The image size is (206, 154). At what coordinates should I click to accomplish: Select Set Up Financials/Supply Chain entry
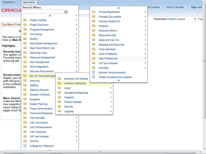click(39, 76)
